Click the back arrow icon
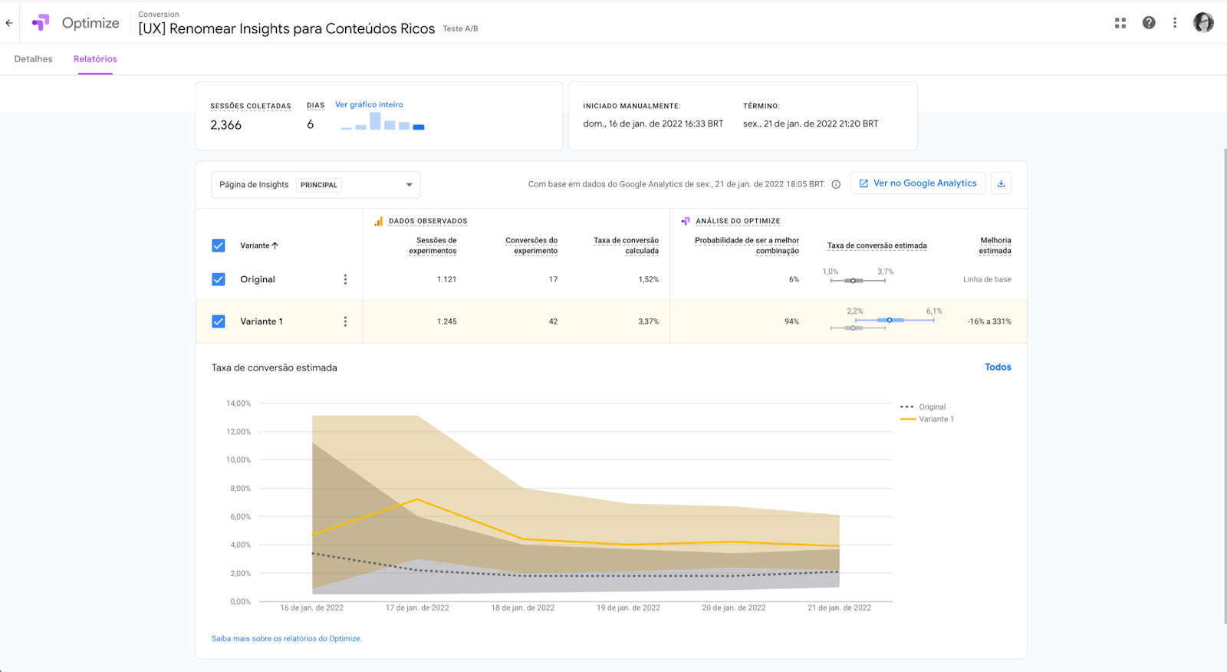The width and height of the screenshot is (1227, 672). (9, 23)
